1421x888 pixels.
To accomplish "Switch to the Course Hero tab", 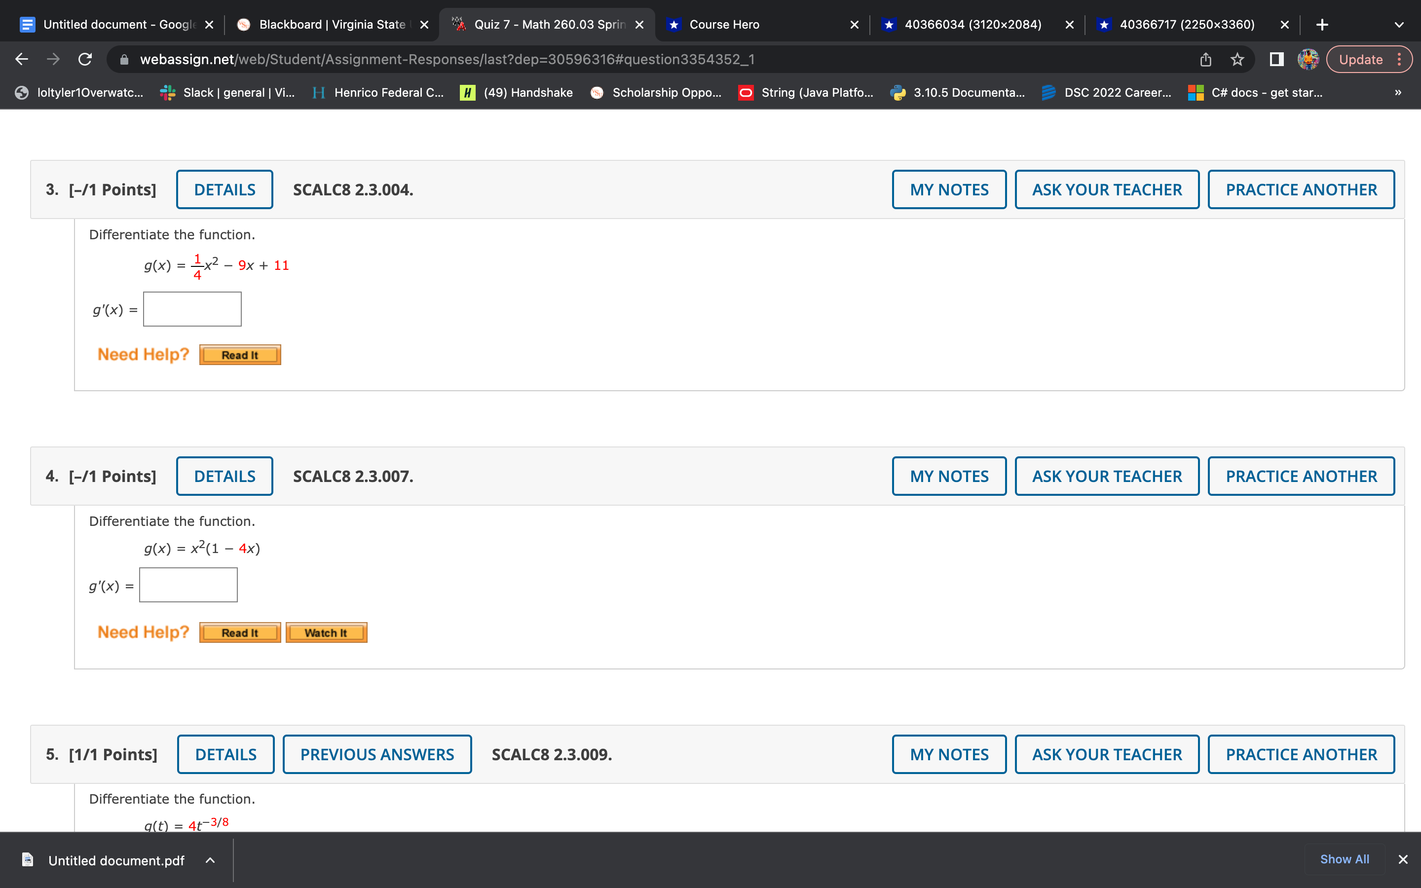I will [x=724, y=25].
